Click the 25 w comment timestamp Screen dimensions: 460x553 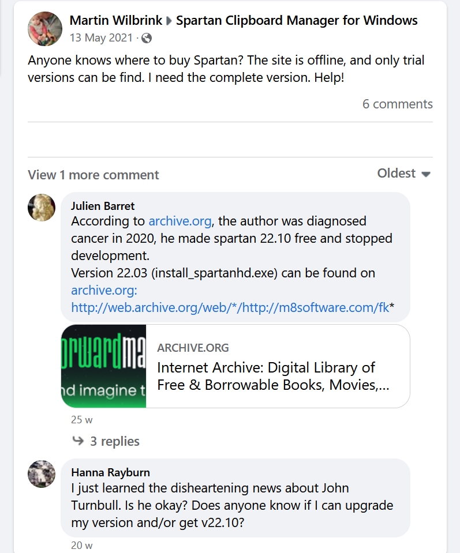(x=81, y=420)
